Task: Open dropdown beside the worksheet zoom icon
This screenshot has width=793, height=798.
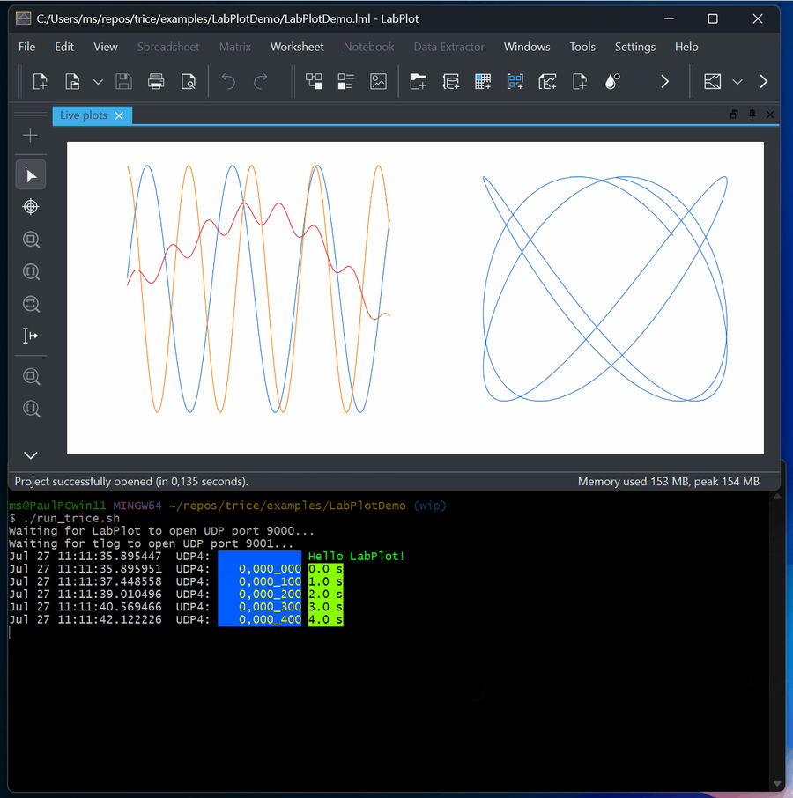Action: (x=737, y=81)
